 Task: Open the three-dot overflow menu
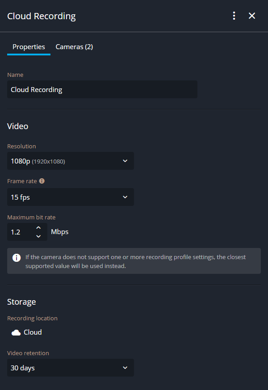234,15
